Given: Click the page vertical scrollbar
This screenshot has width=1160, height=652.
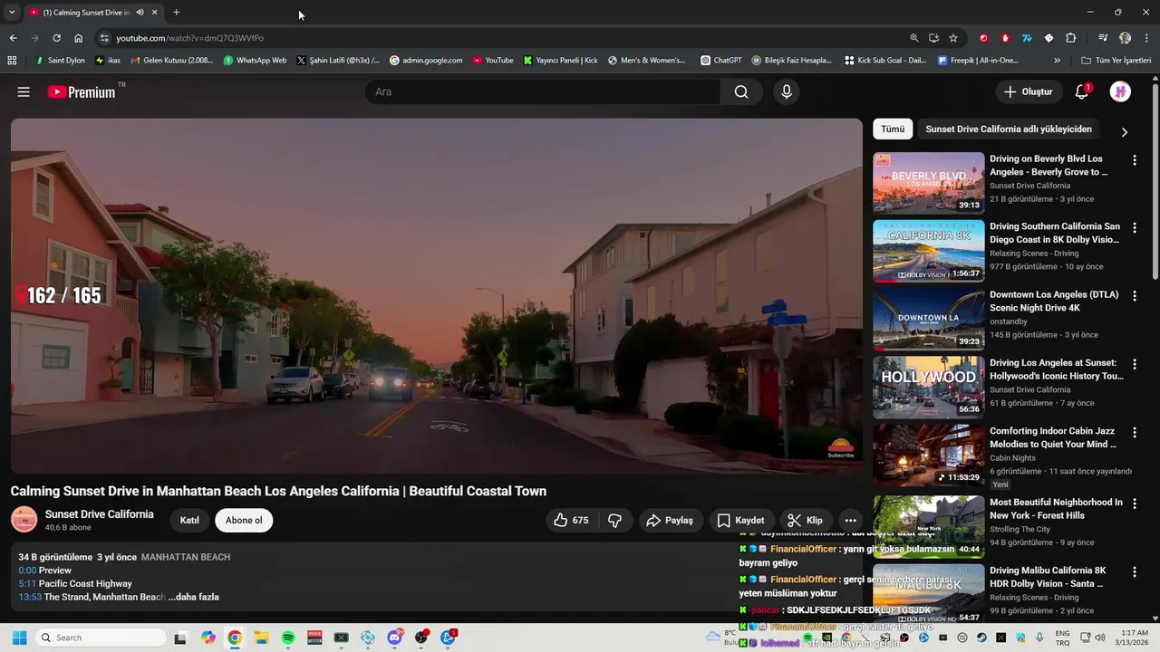Looking at the screenshot, I should [x=1155, y=181].
